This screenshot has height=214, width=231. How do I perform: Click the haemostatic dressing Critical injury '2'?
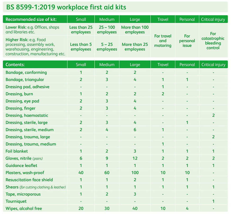[213, 115]
